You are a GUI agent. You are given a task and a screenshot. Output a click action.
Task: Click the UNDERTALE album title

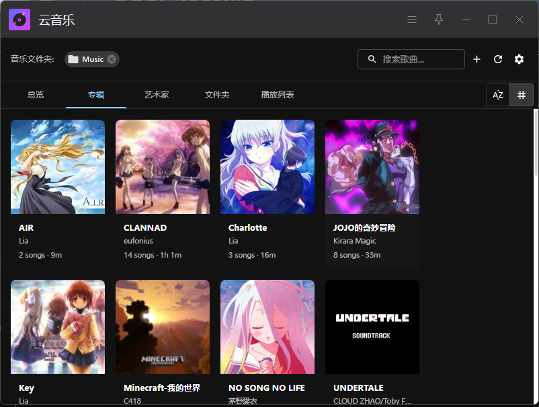click(x=358, y=387)
